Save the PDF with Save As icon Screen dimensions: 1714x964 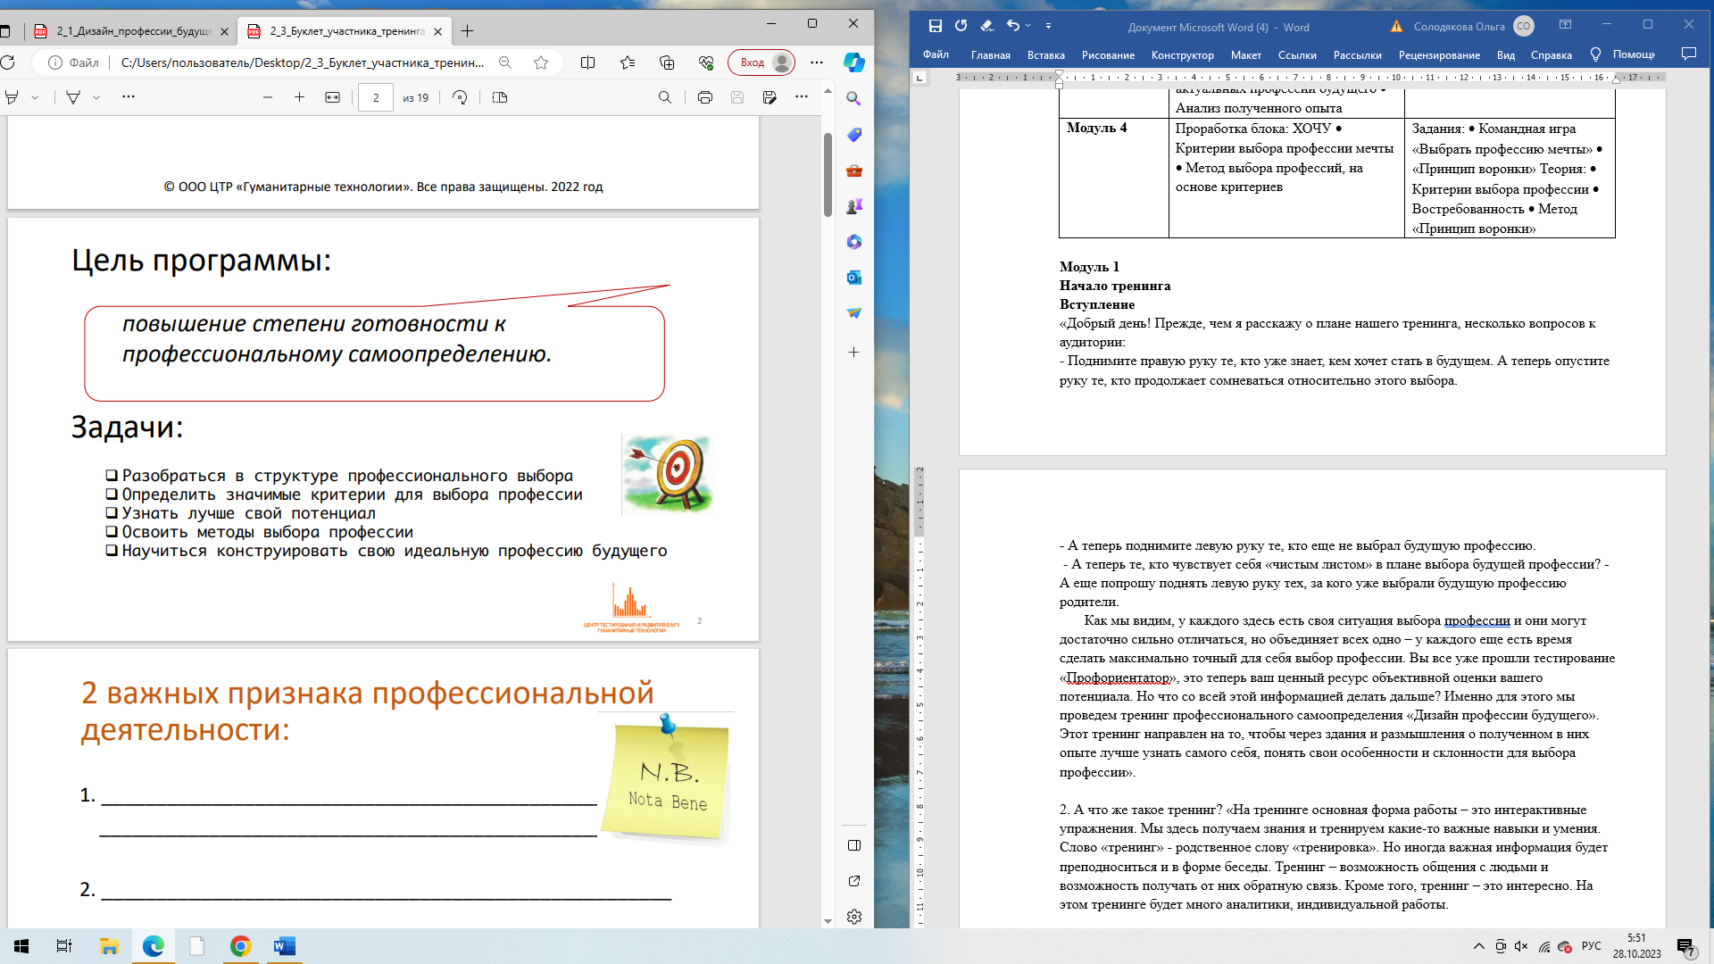pos(770,97)
